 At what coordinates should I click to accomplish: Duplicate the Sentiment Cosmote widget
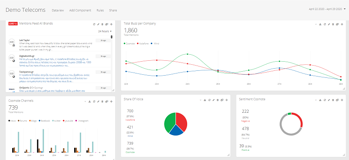[x=337, y=100]
